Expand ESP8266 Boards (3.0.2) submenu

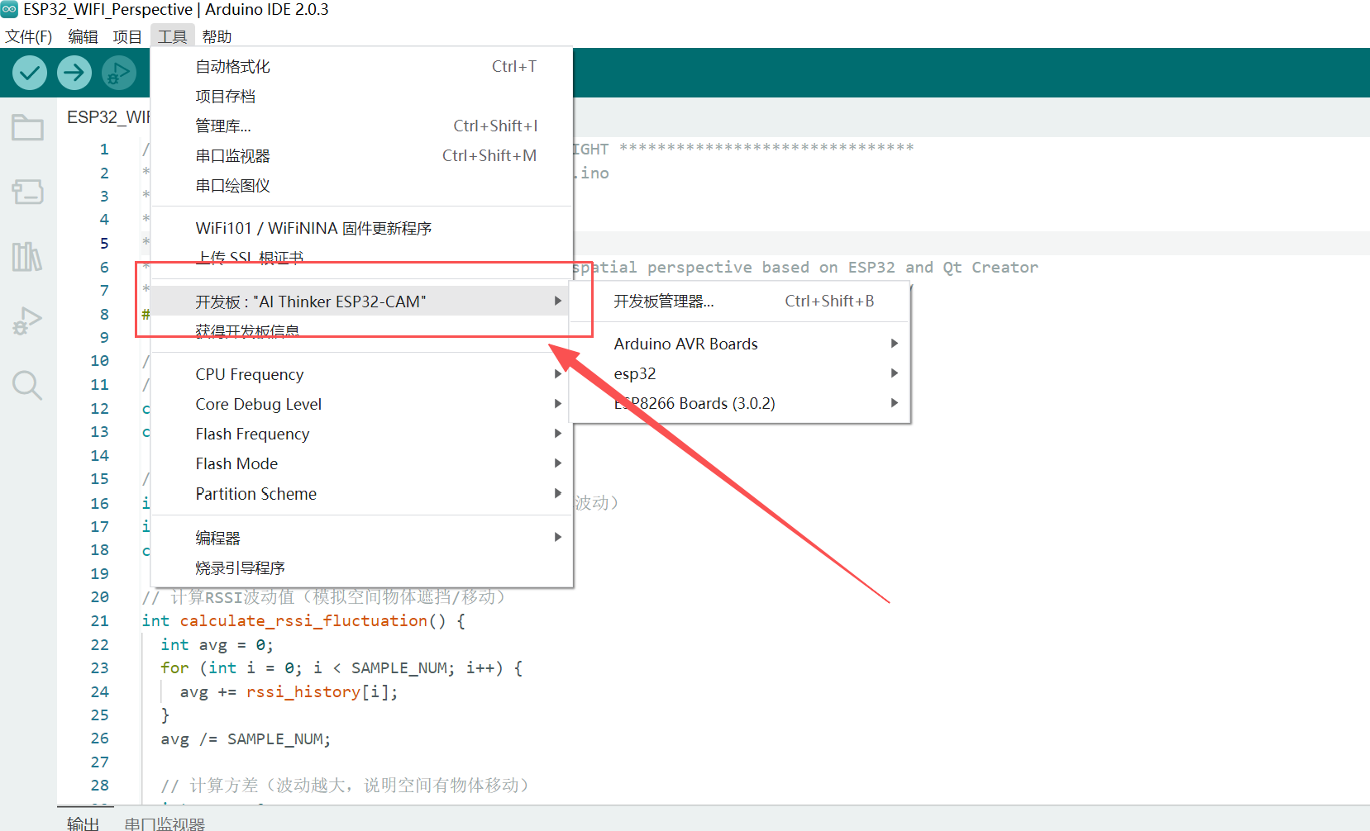click(741, 403)
